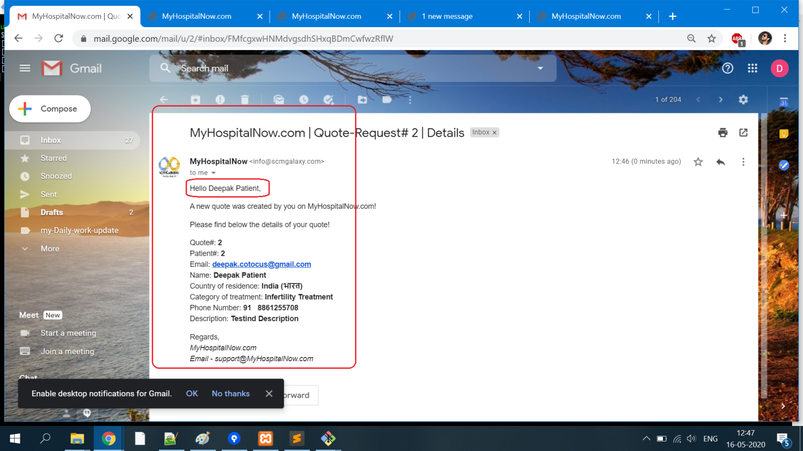Screen dimensions: 803x451
Task: Open the toolbar More options menu
Action: click(410, 100)
